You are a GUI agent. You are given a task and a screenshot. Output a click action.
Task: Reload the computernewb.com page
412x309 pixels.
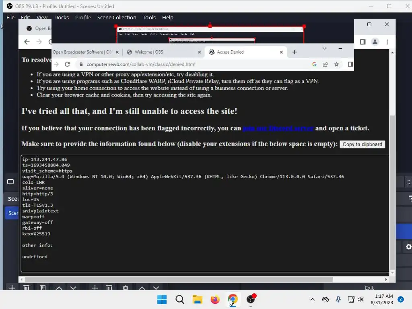67,64
